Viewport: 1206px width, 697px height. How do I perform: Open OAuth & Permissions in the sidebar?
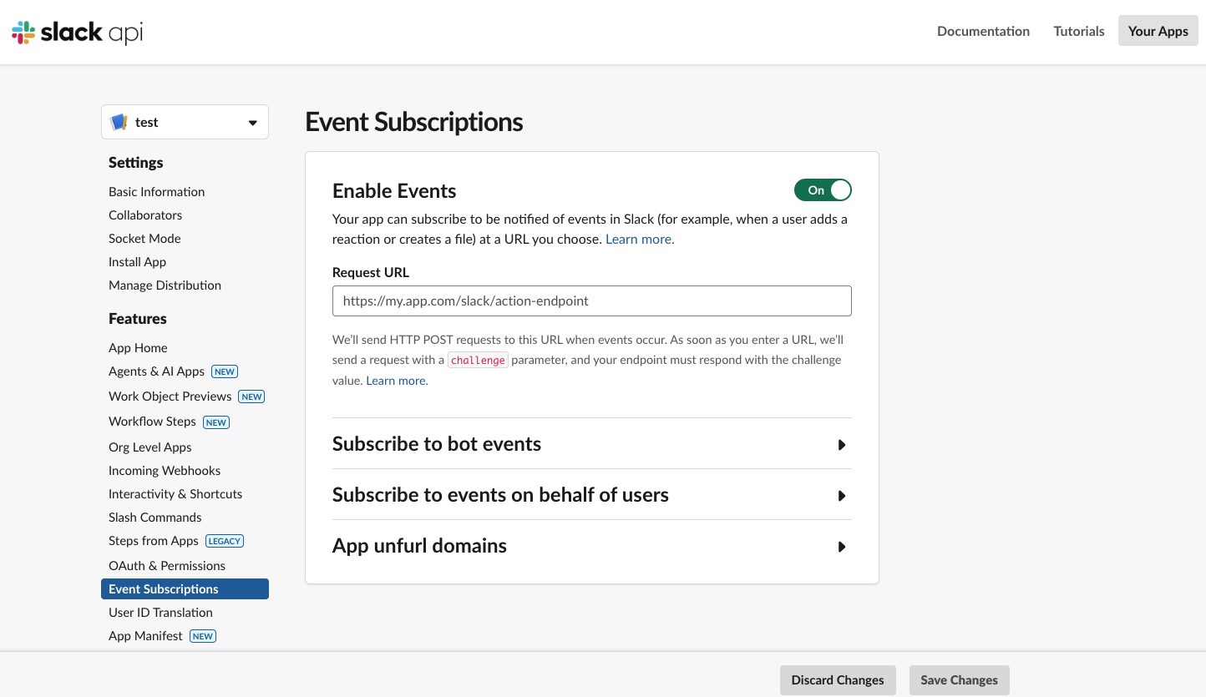(167, 565)
